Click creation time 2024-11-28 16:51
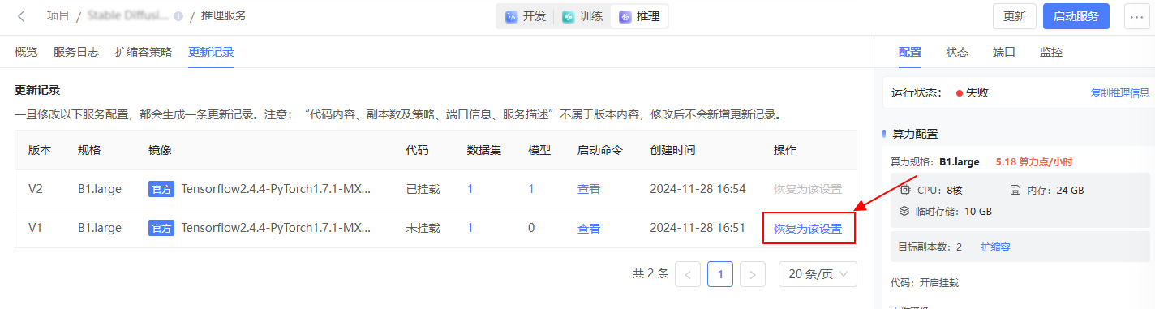Viewport: 1155px width, 309px height. (698, 229)
